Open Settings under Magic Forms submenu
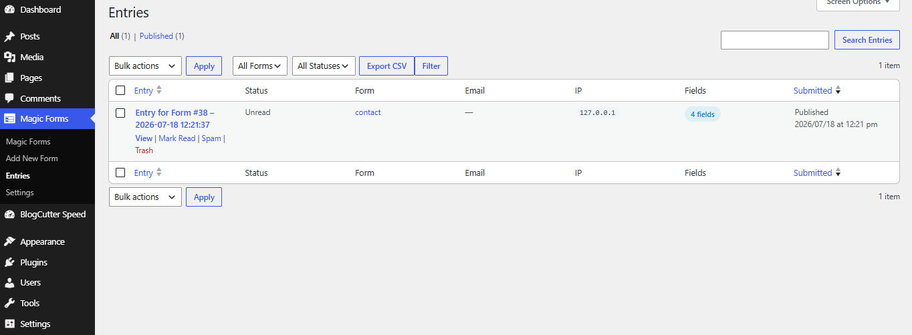The width and height of the screenshot is (912, 335). coord(20,193)
